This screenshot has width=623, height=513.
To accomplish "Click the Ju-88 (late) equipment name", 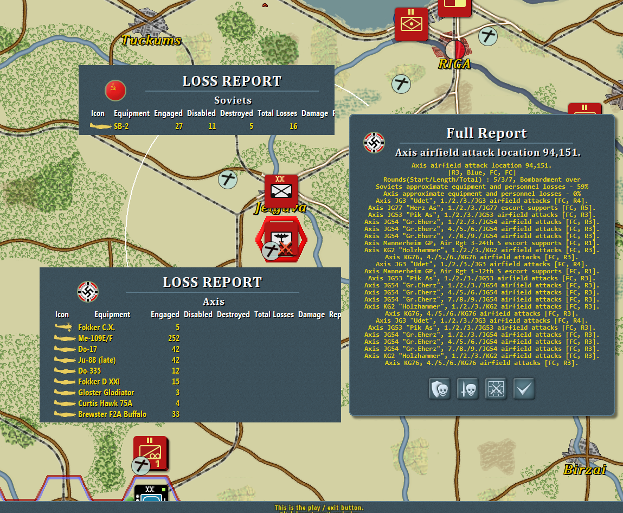I will (97, 360).
